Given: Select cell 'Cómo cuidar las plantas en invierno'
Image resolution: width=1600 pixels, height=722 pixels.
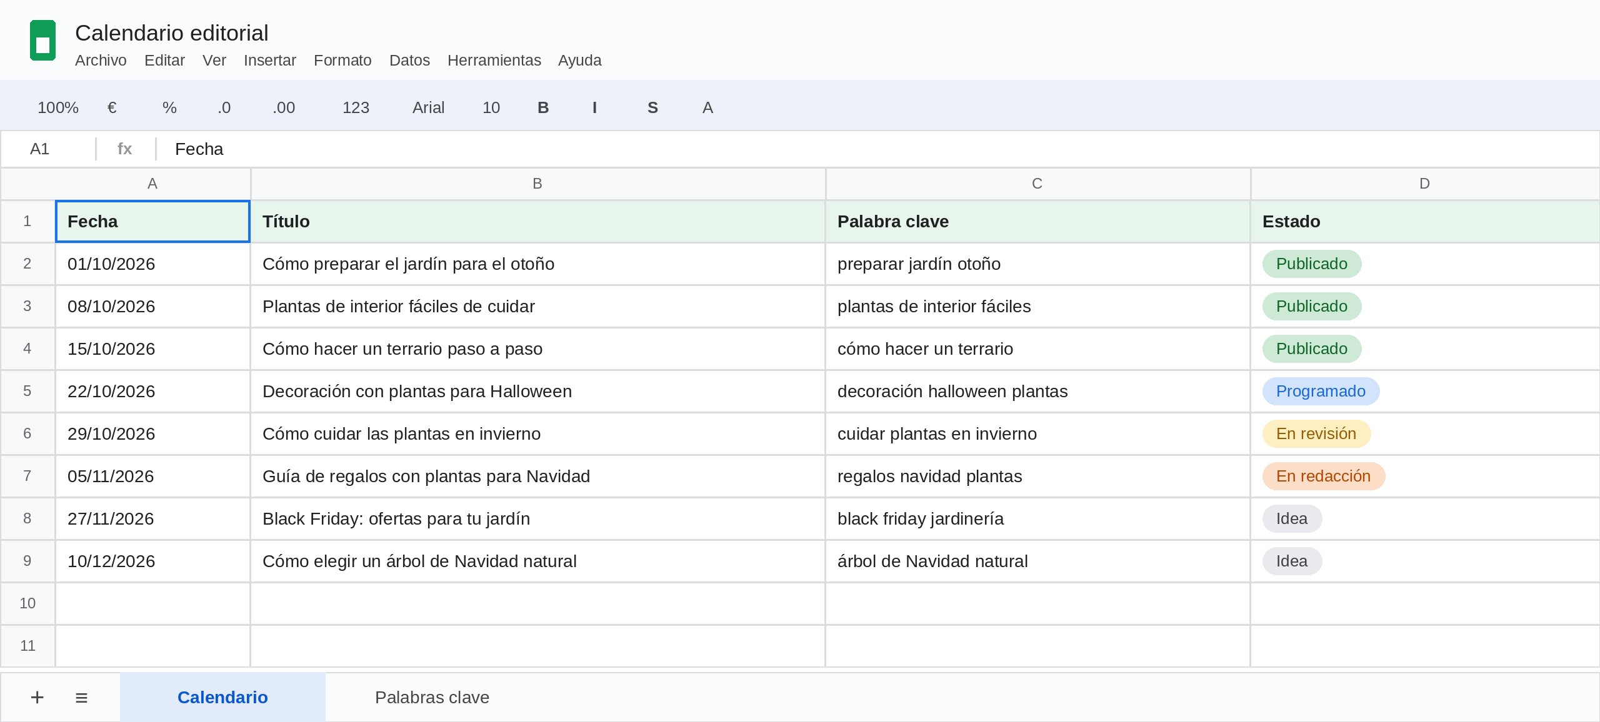Looking at the screenshot, I should pyautogui.click(x=537, y=433).
